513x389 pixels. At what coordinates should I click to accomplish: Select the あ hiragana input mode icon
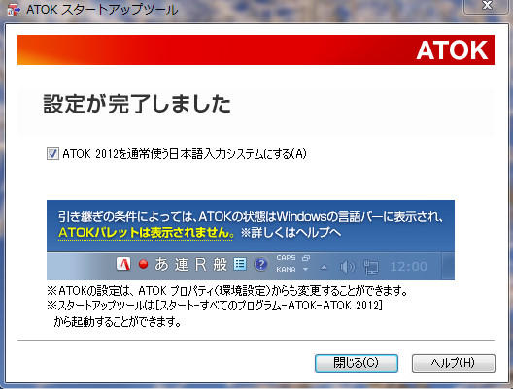coord(161,264)
